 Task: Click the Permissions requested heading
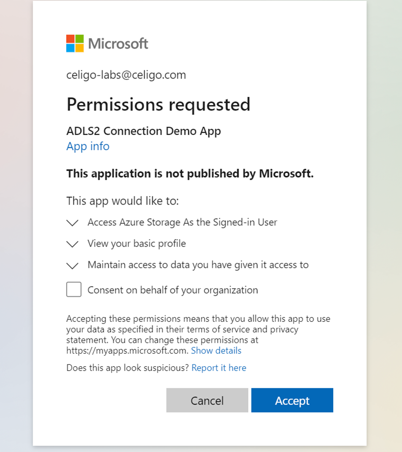pyautogui.click(x=159, y=105)
